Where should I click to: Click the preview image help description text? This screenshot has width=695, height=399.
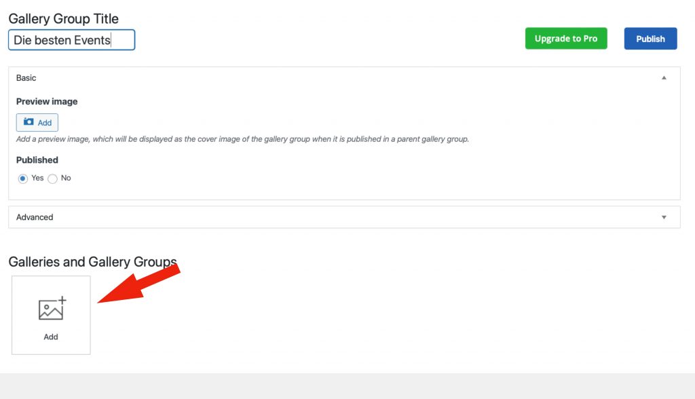[x=242, y=139]
